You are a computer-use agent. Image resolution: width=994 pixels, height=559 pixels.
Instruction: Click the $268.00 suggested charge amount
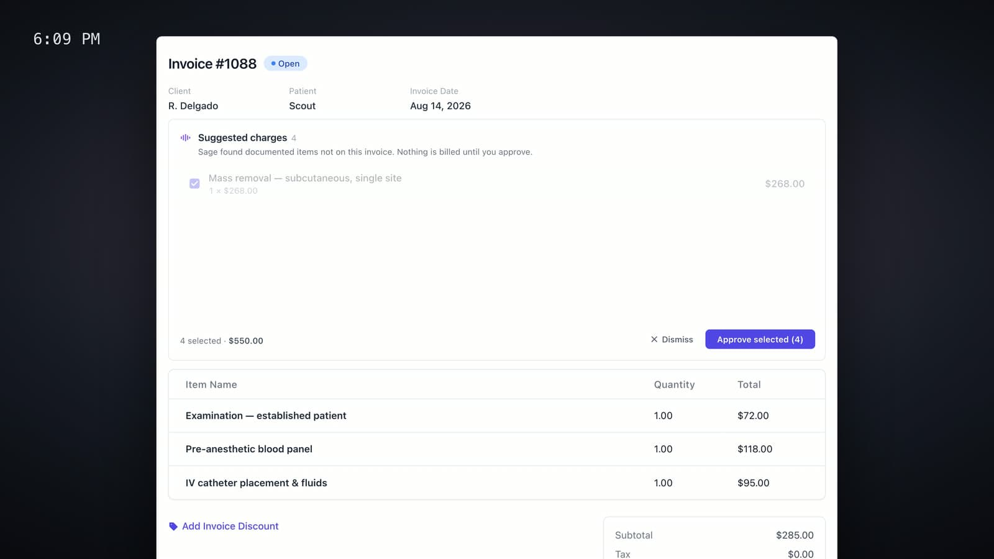[785, 184]
